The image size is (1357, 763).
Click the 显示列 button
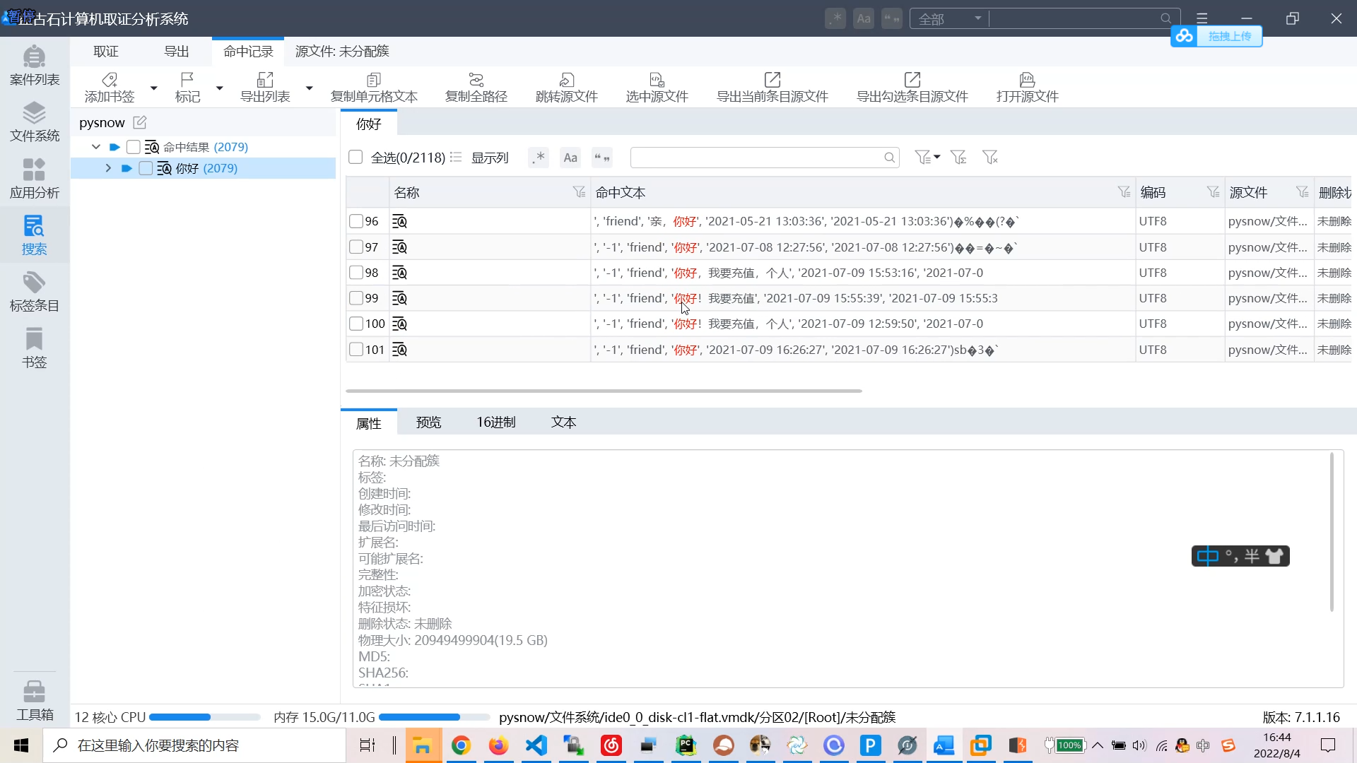pyautogui.click(x=489, y=158)
